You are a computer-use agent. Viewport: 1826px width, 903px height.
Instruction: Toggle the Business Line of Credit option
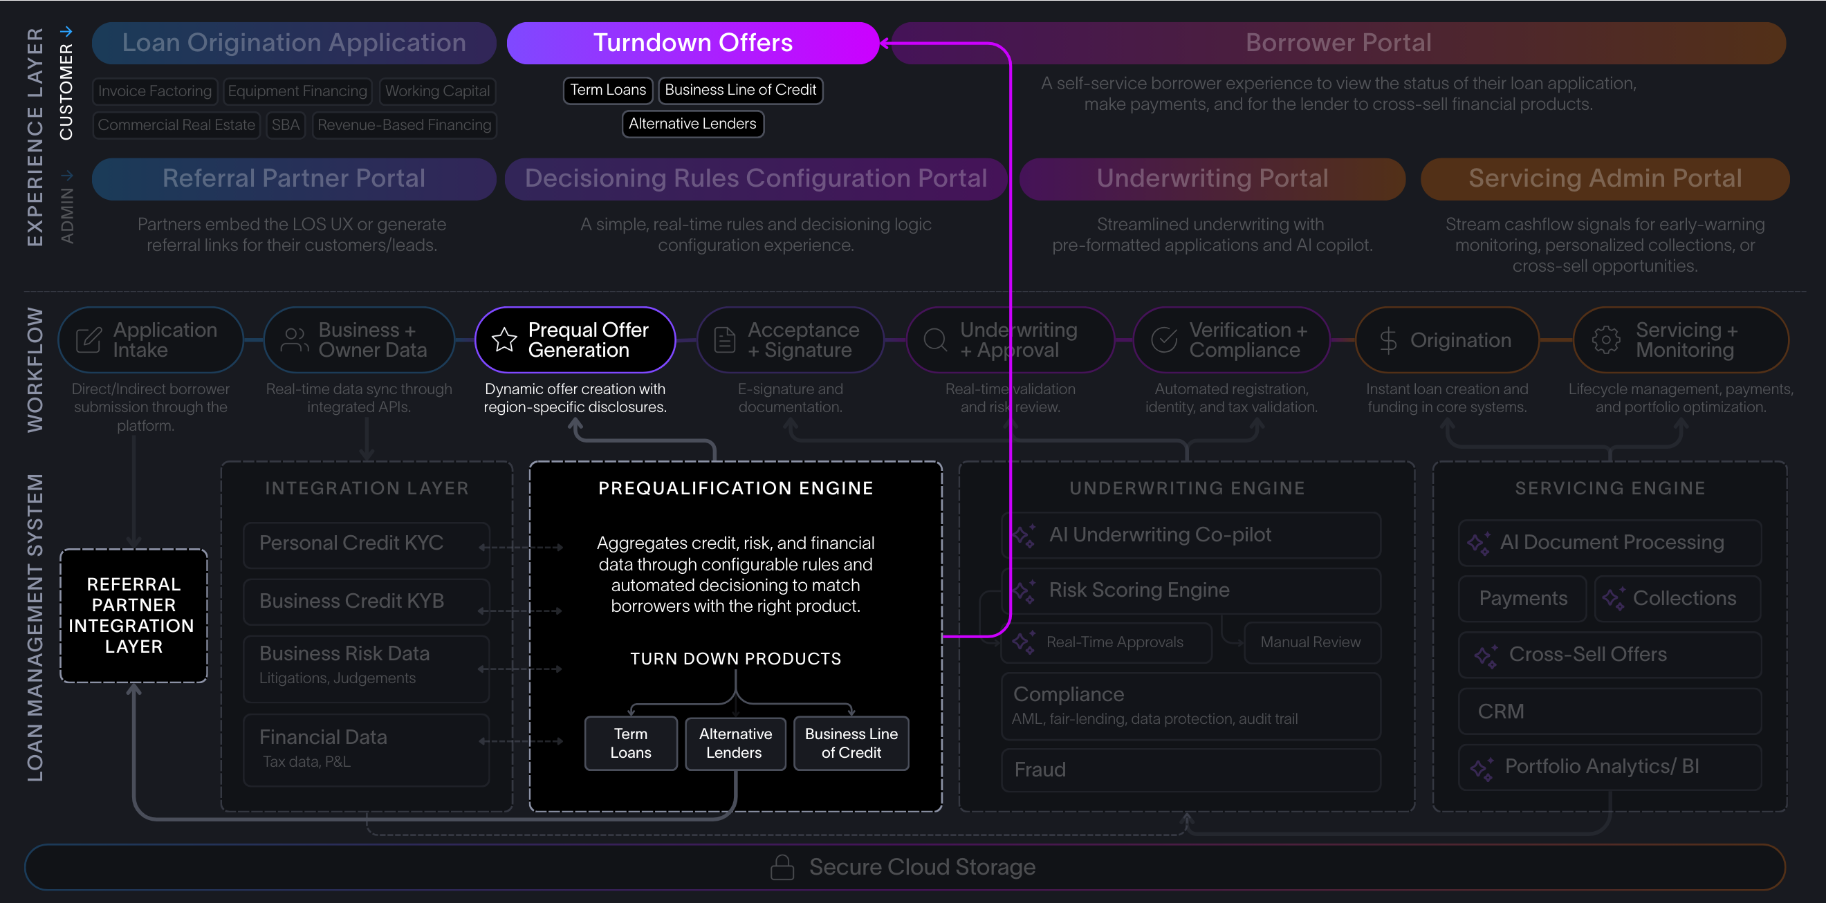click(851, 743)
